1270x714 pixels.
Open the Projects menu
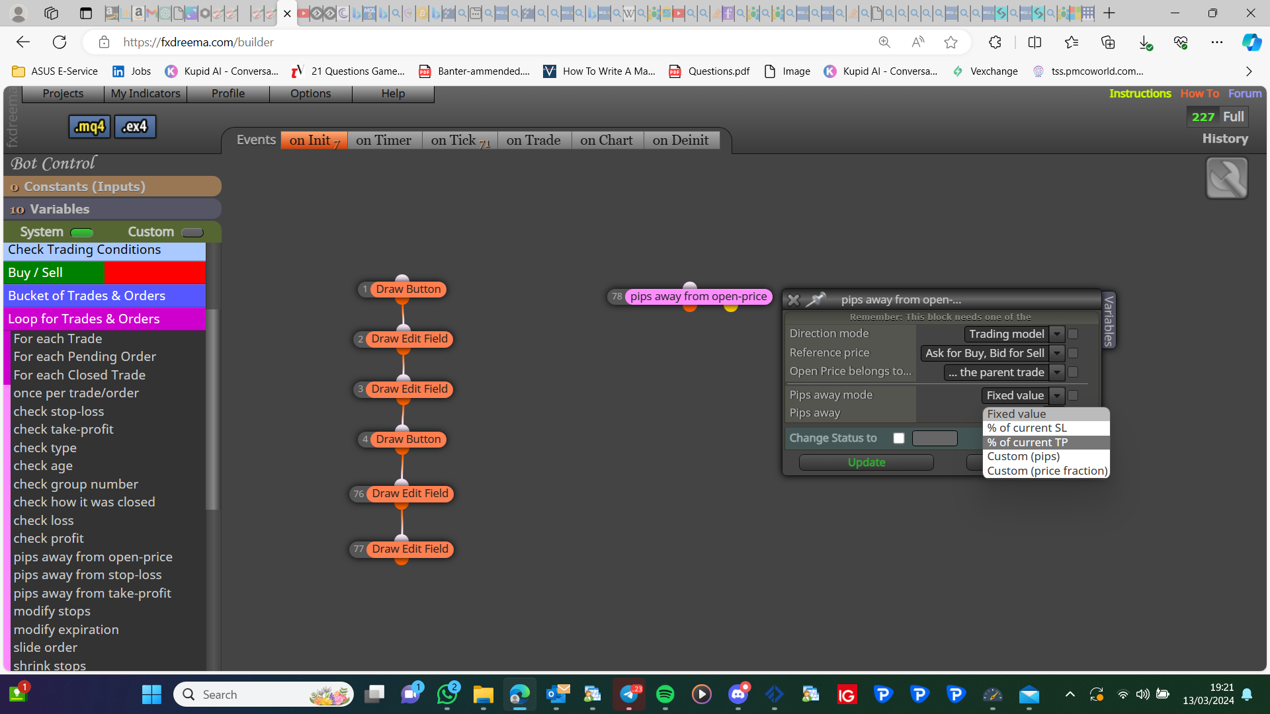pyautogui.click(x=63, y=94)
